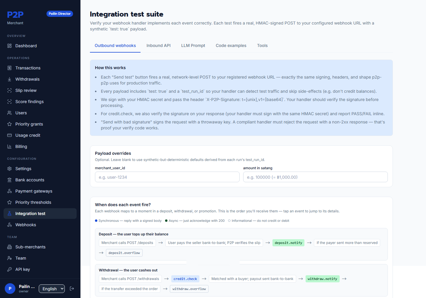Click 'Informational — do not credit or debit' legend
Screen dimensions: 426x298
point(259,221)
